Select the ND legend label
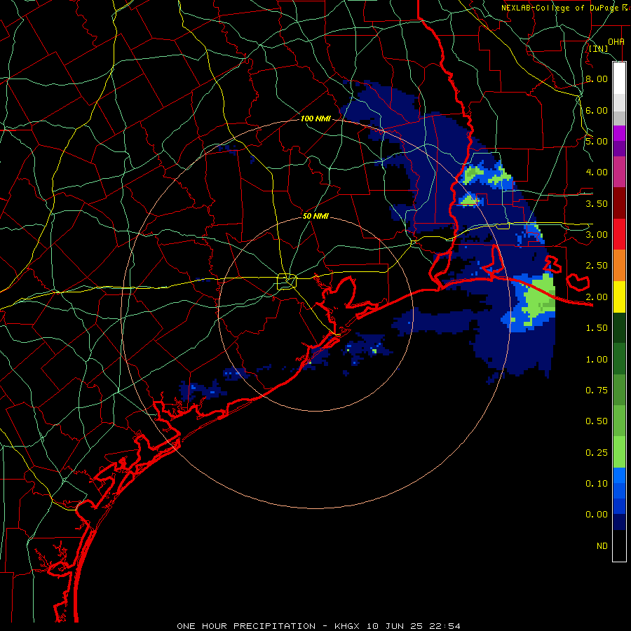The height and width of the screenshot is (631, 631). 602,546
